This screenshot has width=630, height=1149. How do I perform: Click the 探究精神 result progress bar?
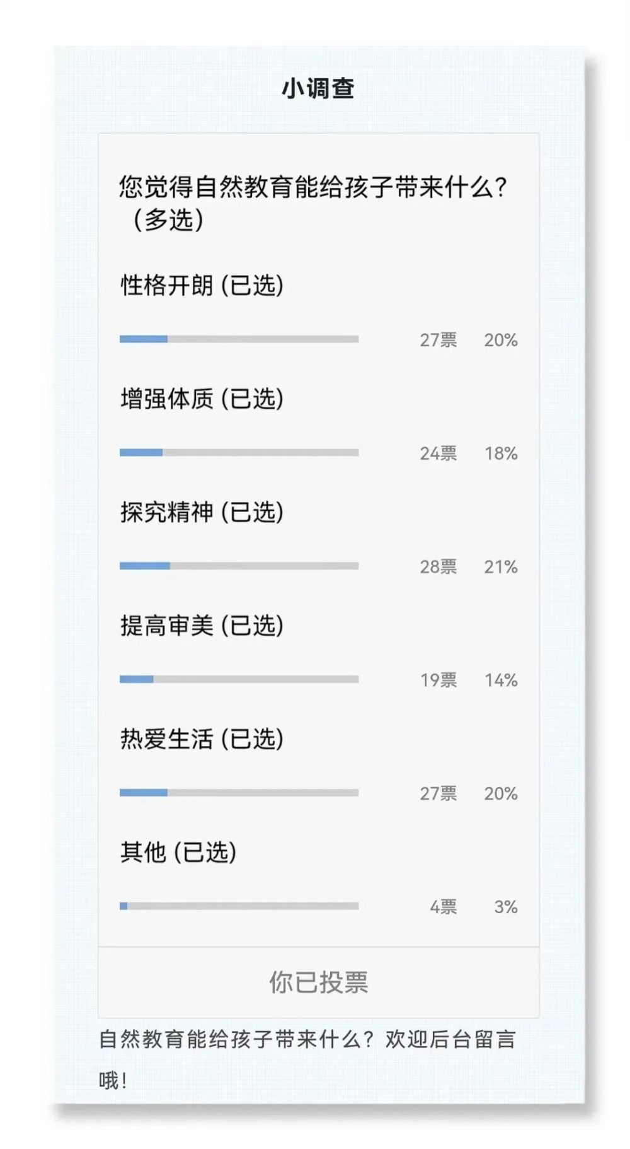239,566
